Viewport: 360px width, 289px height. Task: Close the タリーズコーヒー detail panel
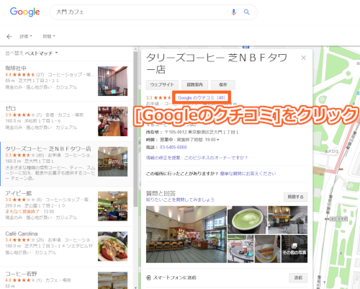point(303,58)
